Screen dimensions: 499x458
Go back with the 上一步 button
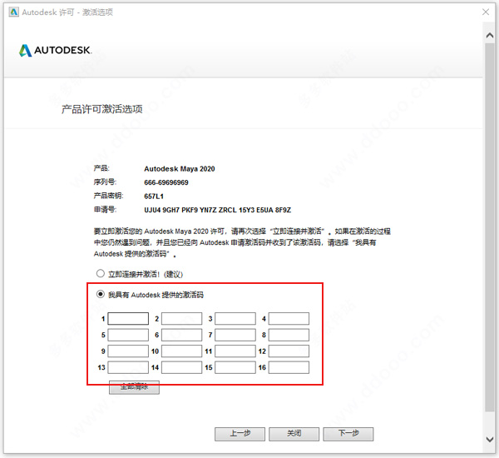pyautogui.click(x=240, y=434)
